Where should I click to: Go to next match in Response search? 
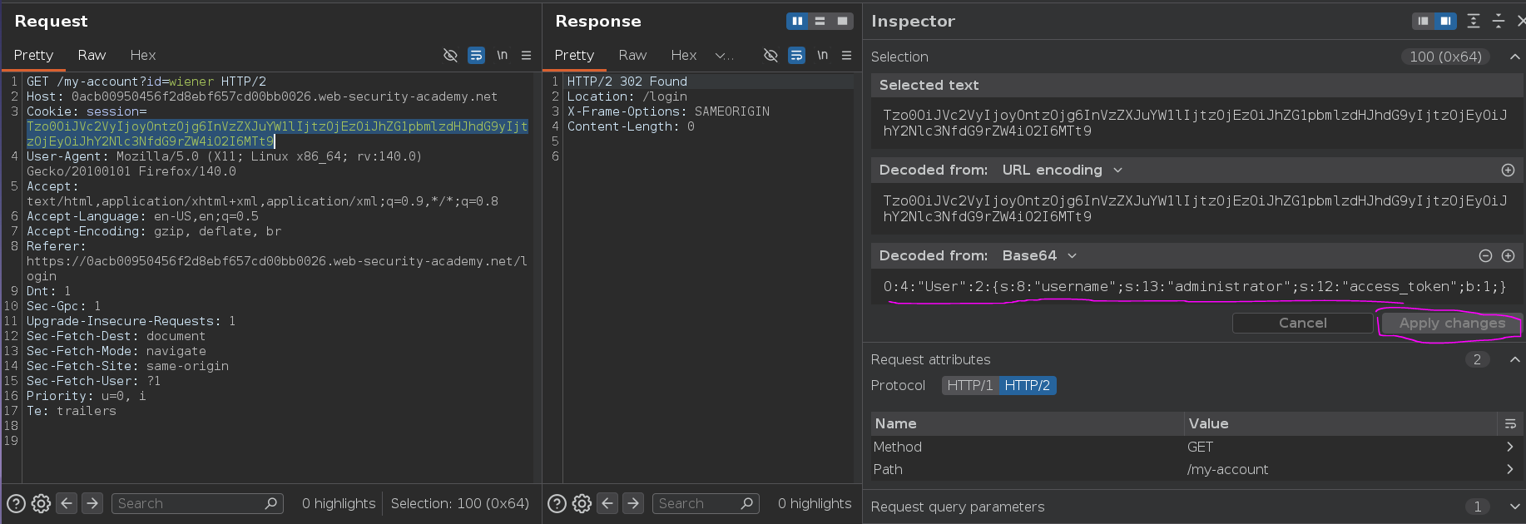tap(633, 503)
